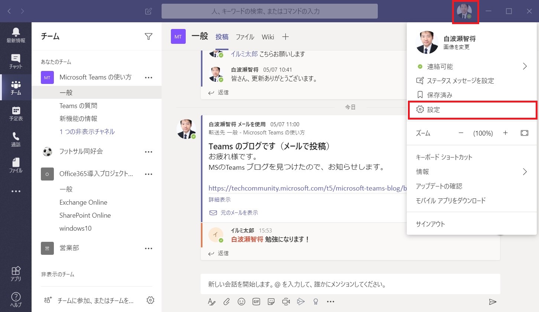Click the new conversation message box

coord(350,285)
